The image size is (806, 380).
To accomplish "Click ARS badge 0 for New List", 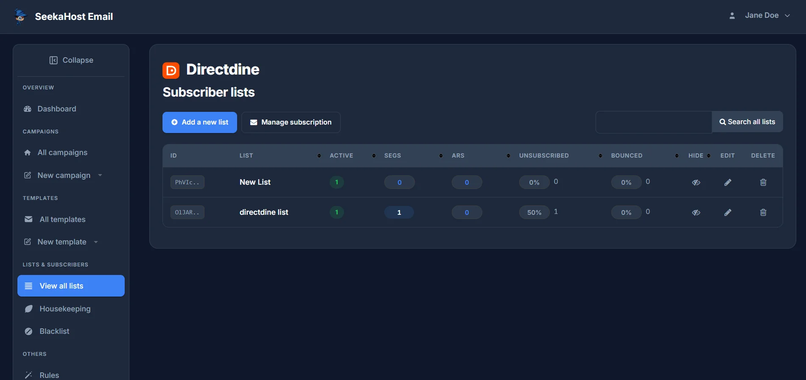I will coord(467,183).
